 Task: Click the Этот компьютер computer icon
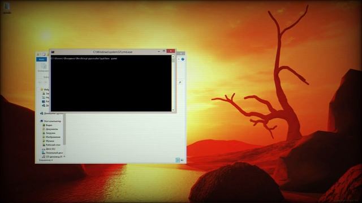coord(41,121)
